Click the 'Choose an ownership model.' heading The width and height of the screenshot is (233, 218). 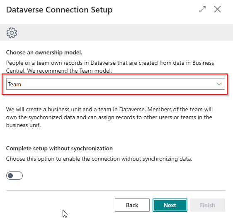click(44, 53)
